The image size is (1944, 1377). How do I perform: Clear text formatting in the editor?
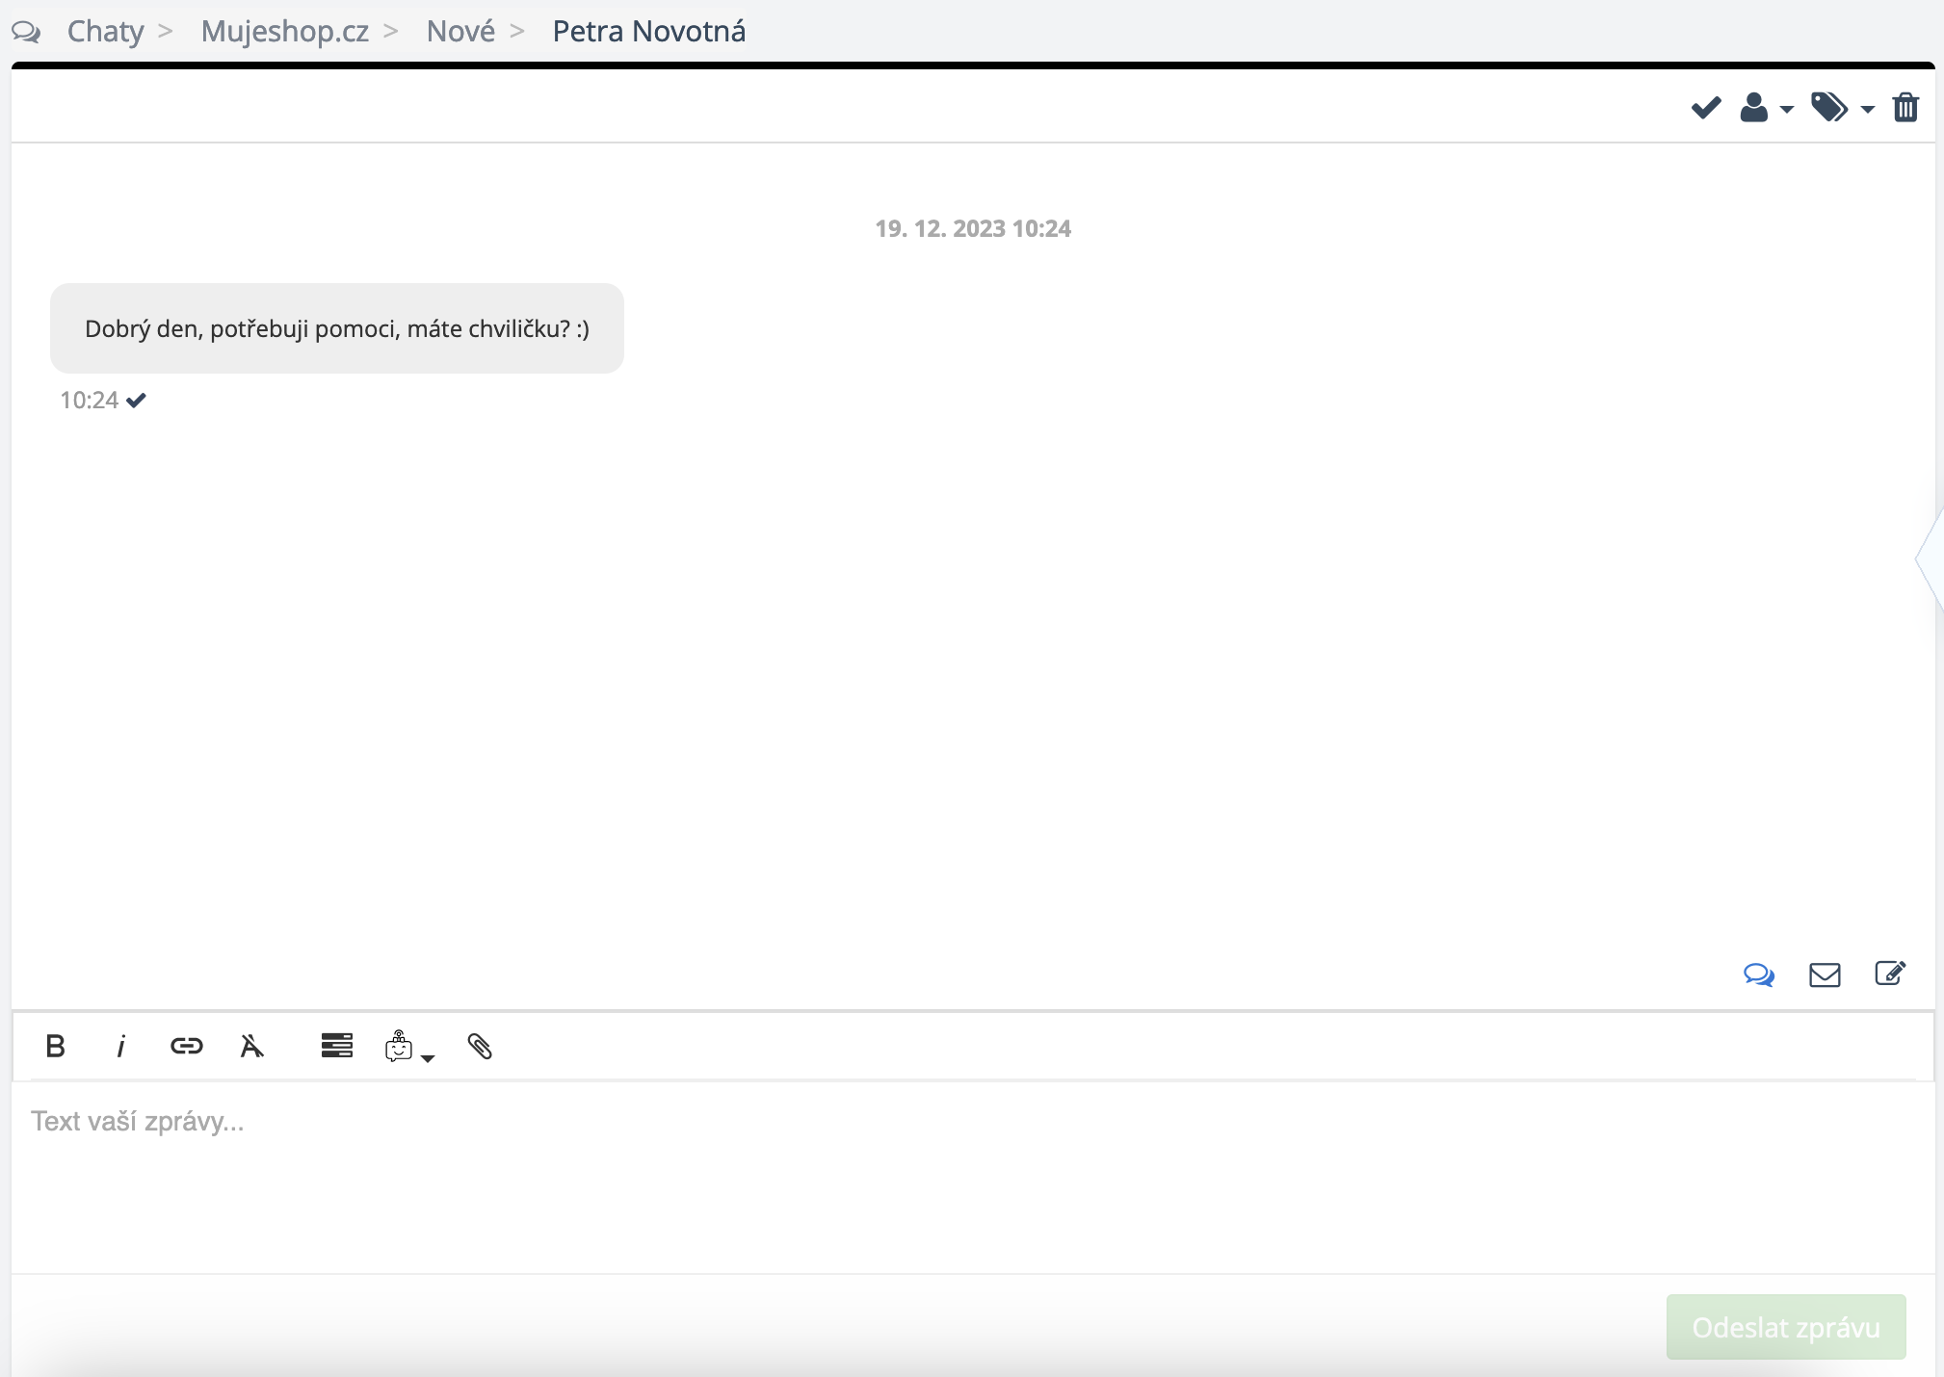coord(251,1046)
